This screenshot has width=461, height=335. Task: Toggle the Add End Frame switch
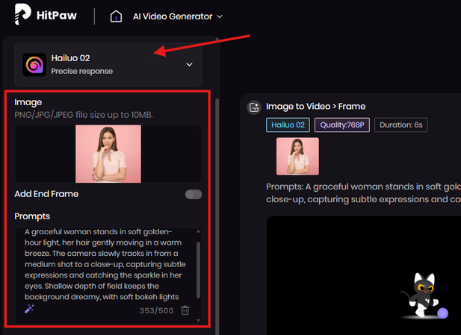194,194
